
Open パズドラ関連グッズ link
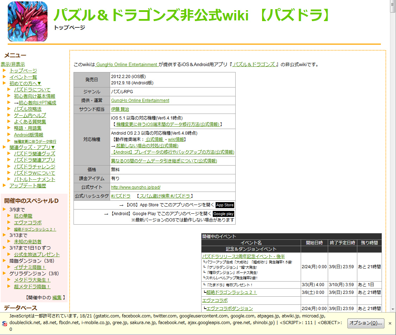(x=34, y=154)
